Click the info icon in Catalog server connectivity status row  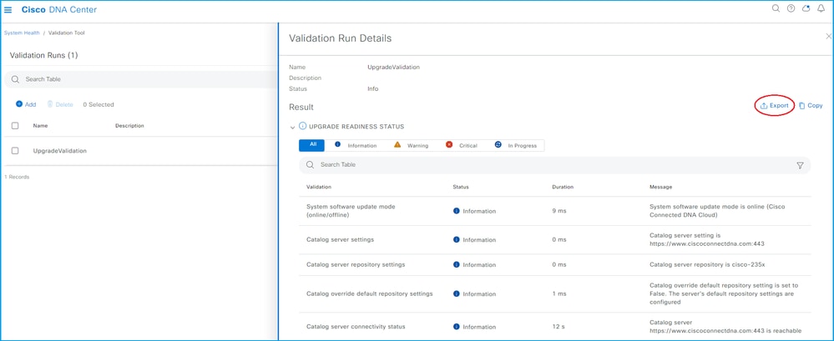coord(457,327)
